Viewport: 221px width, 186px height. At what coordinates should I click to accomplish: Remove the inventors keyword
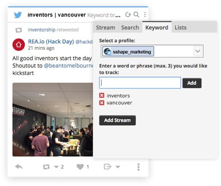(102, 96)
